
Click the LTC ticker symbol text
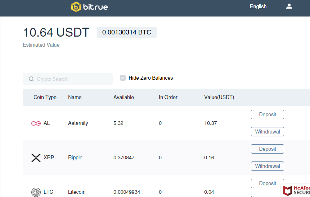(48, 192)
